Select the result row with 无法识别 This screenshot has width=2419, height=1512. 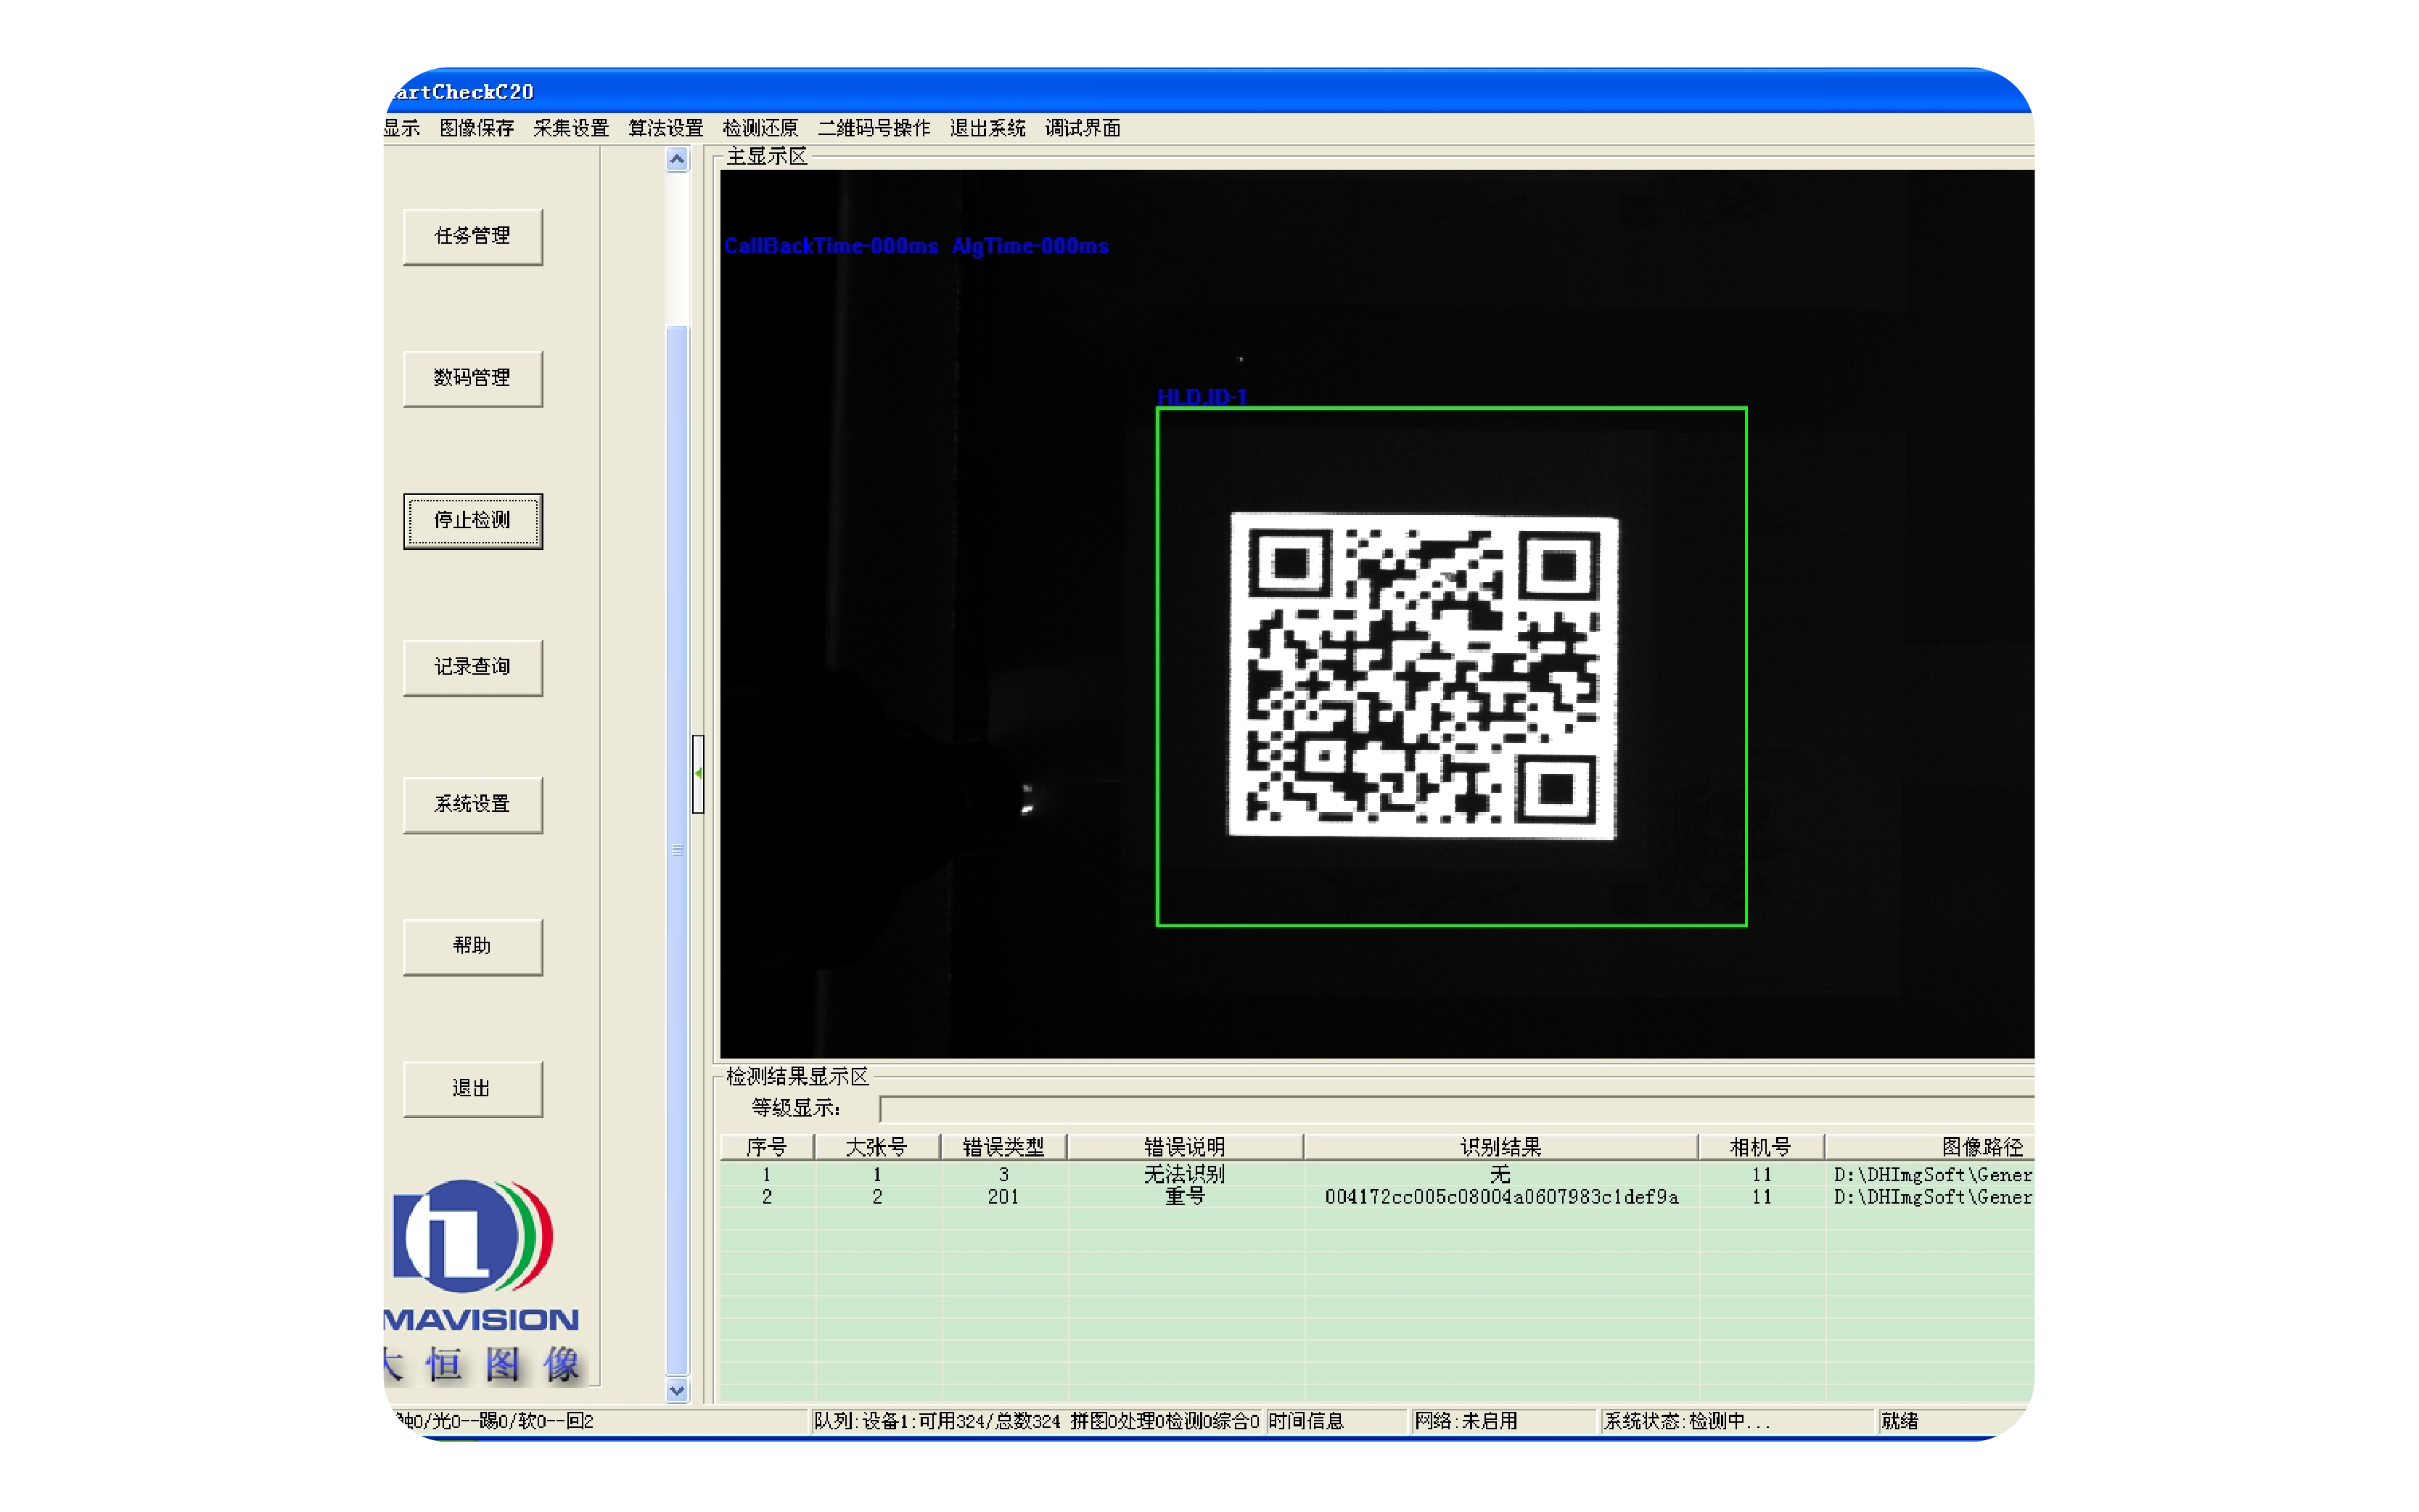pyautogui.click(x=1377, y=1174)
